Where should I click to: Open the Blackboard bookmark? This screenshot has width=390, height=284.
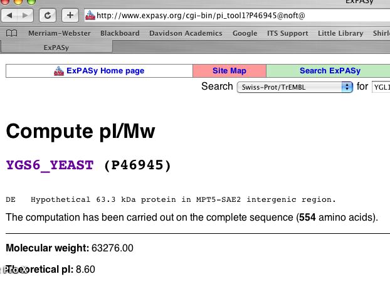(x=120, y=33)
